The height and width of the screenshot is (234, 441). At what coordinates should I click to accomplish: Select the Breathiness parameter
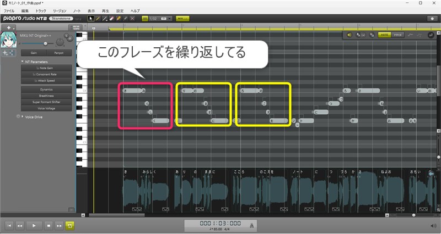coord(46,96)
